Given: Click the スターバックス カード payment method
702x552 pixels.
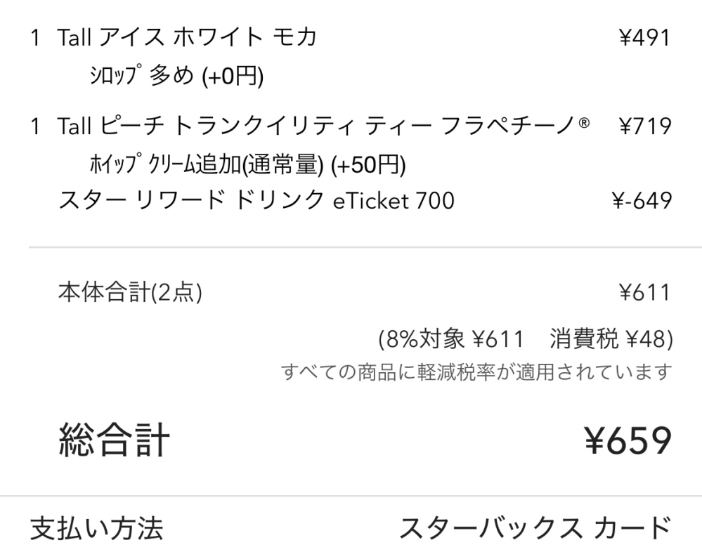Looking at the screenshot, I should [x=535, y=528].
